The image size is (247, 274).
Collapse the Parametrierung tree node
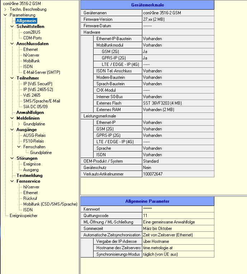5,15
